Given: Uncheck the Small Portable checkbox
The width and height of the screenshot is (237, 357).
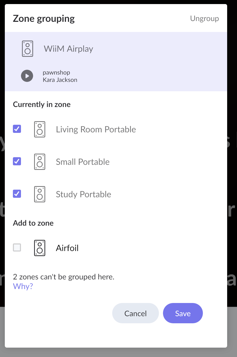Looking at the screenshot, I should [17, 161].
